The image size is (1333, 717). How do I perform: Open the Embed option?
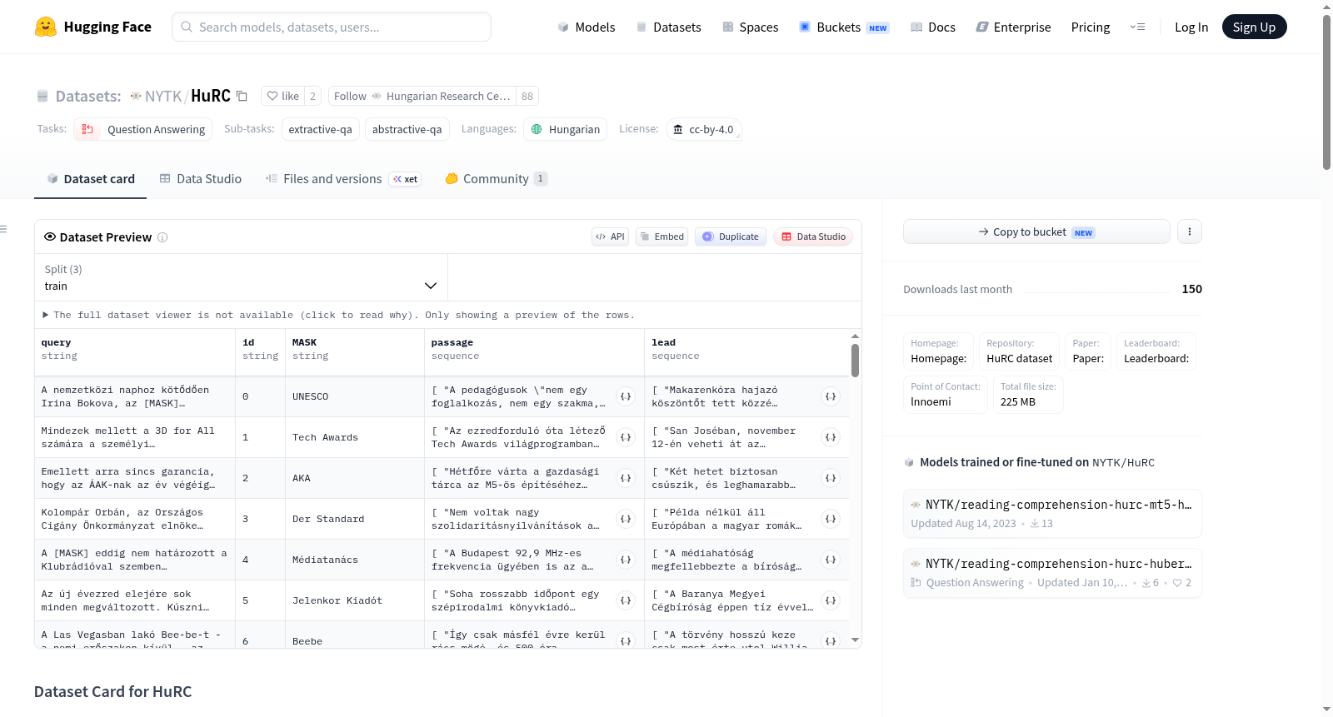pos(662,237)
